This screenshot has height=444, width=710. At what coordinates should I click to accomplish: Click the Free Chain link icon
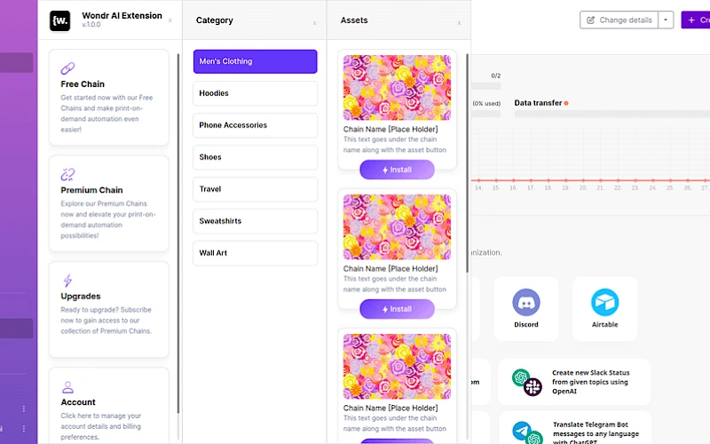pos(67,68)
